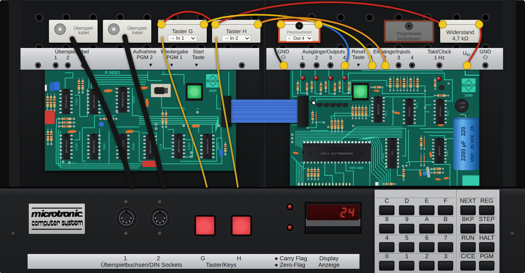Click the PGM key
The height and width of the screenshot is (273, 525).
pos(487,266)
